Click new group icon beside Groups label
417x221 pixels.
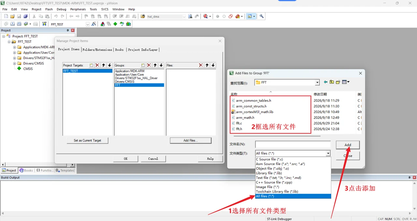coord(143,65)
